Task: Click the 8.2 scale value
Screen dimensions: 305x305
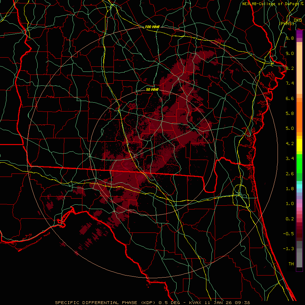Action: [x=290, y=68]
